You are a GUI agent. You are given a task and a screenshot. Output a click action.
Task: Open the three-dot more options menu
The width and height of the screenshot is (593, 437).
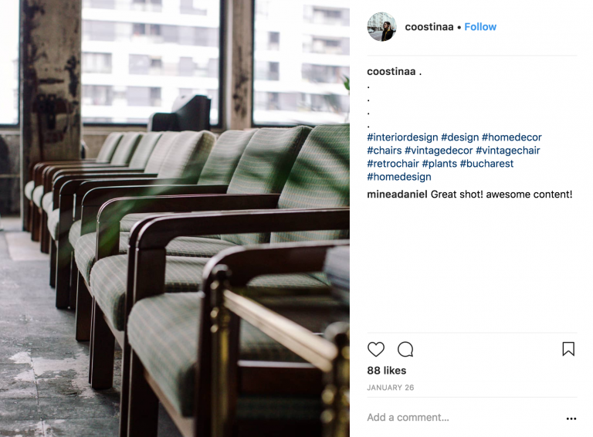coord(571,418)
